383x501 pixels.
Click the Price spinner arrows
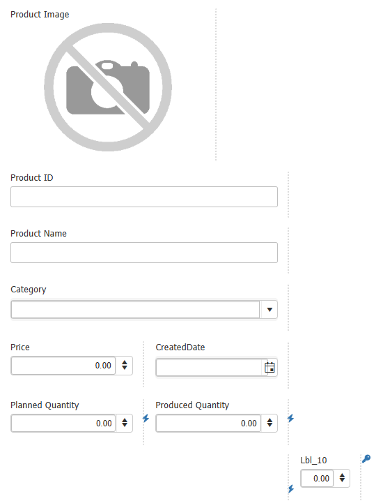(125, 365)
